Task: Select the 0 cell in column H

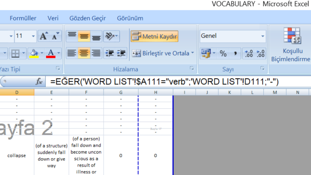Action: click(155, 155)
